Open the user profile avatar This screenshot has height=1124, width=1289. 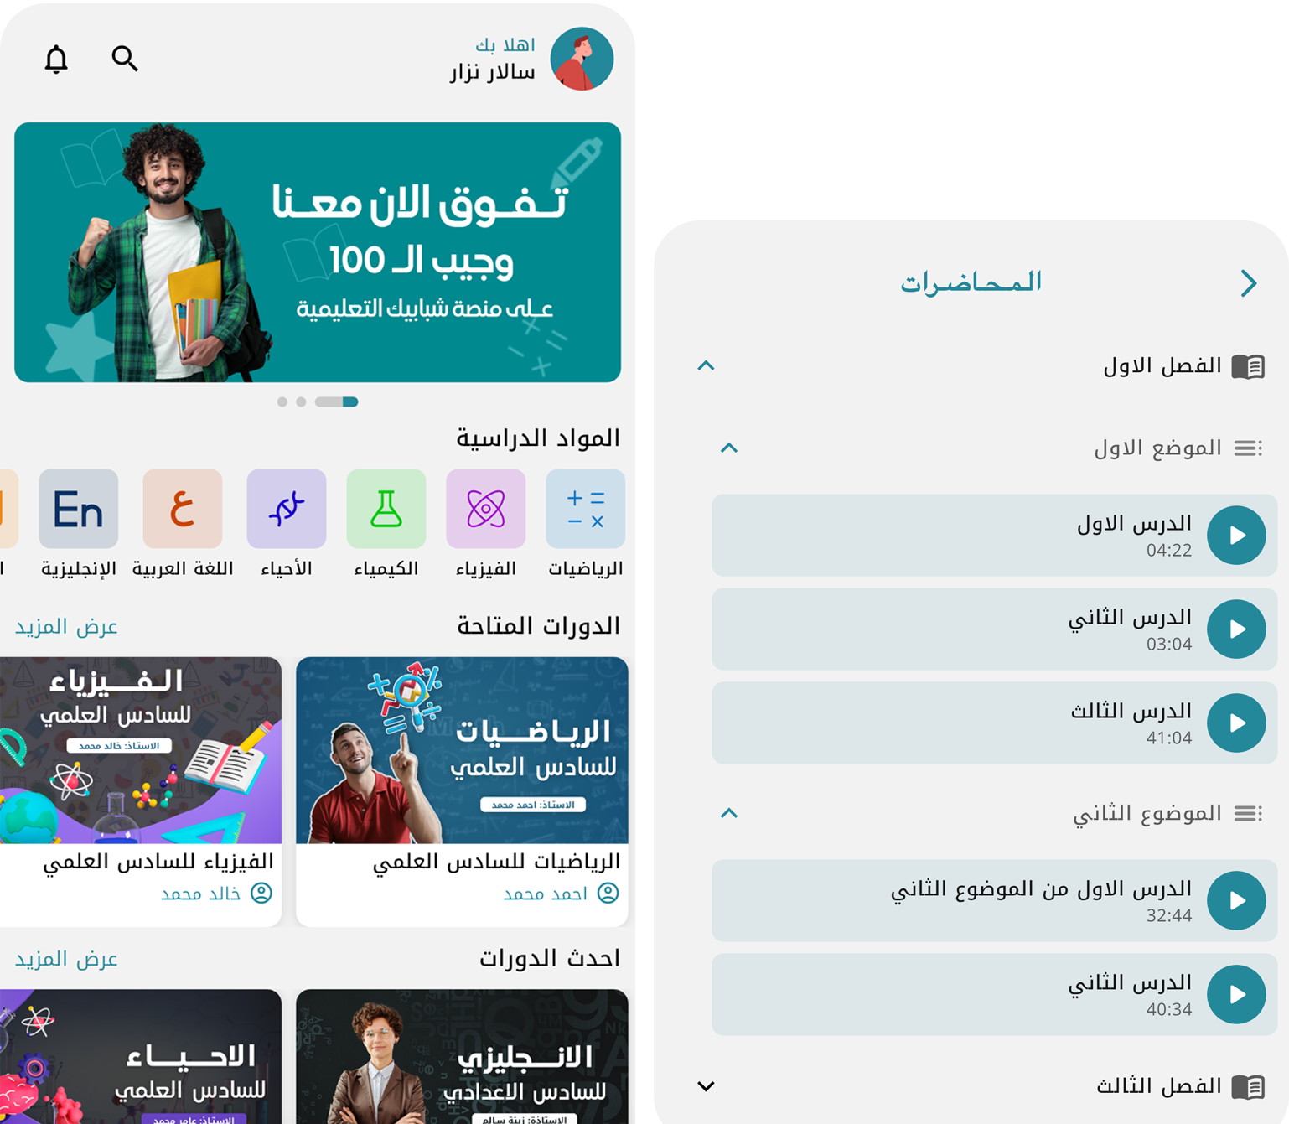coord(582,59)
